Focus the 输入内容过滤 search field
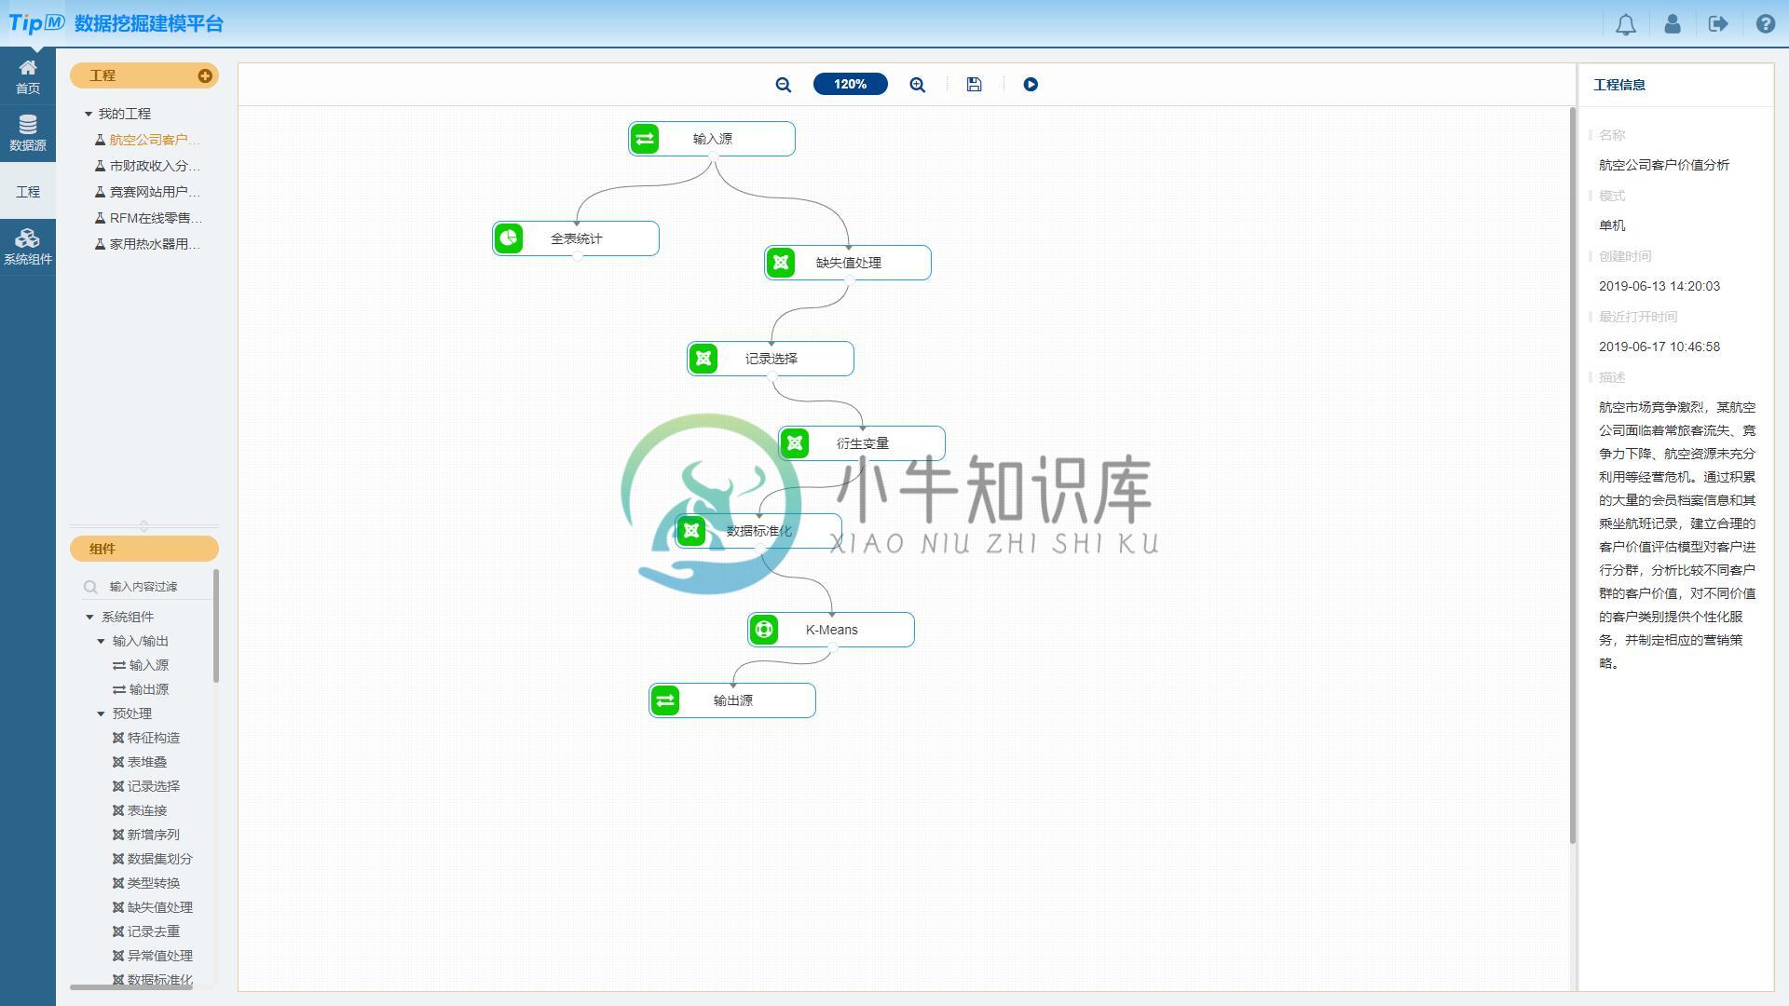Viewport: 1789px width, 1006px height. pos(149,587)
